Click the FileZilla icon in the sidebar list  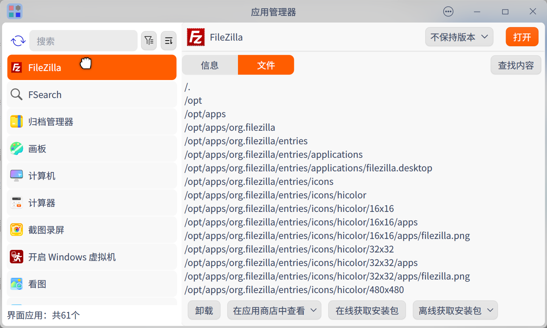17,68
